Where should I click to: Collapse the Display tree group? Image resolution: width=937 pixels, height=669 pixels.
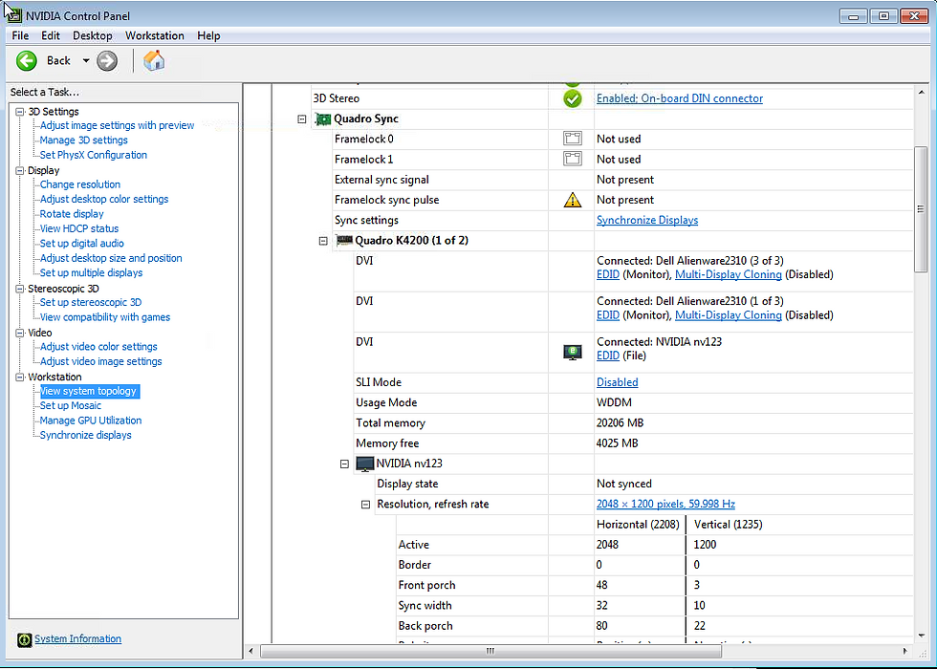(20, 171)
